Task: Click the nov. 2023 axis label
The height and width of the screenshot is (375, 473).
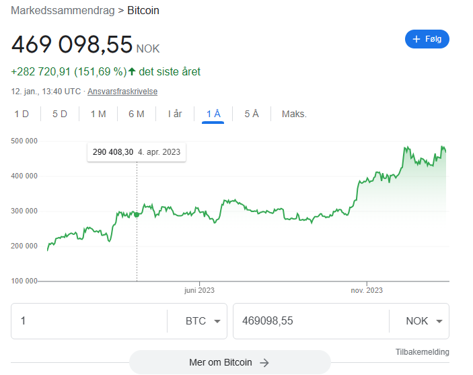Action: click(x=367, y=290)
